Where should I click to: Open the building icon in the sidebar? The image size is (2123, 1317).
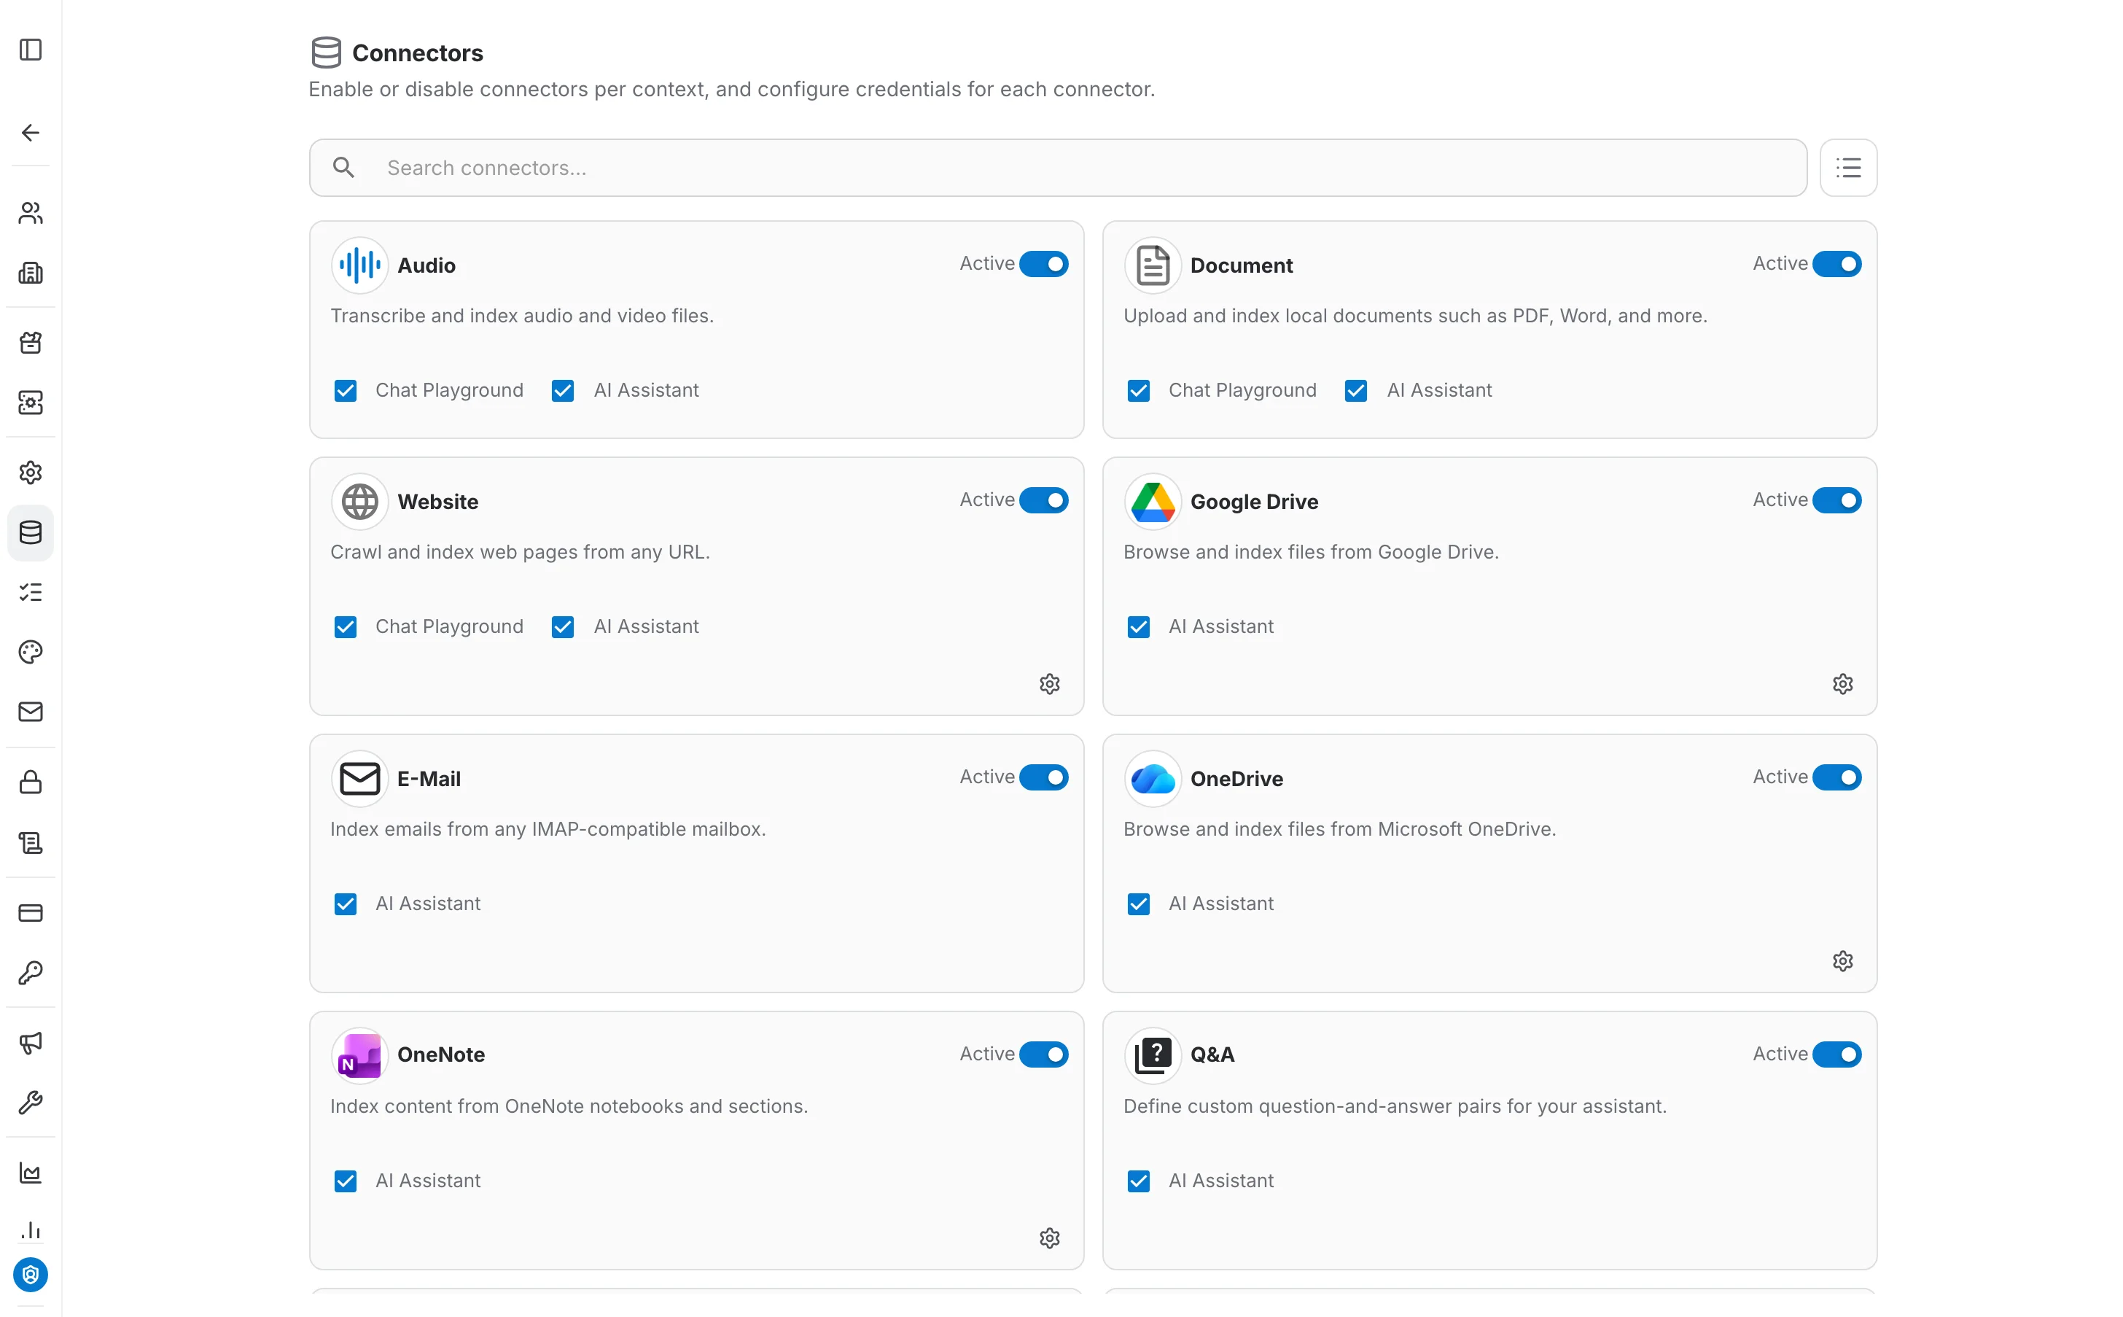coord(31,273)
